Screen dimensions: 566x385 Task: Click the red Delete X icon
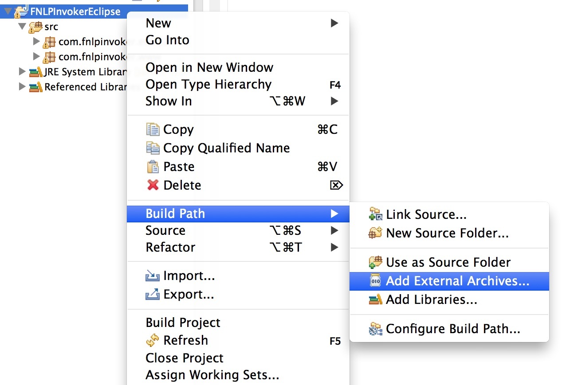pyautogui.click(x=153, y=185)
